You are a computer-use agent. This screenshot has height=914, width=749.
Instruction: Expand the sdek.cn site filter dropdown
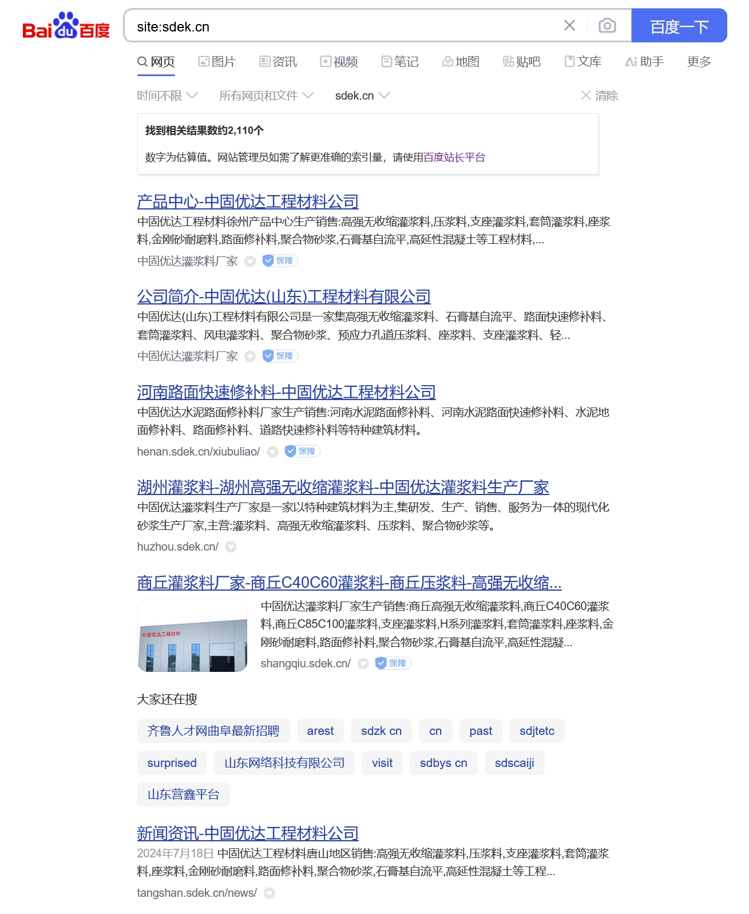[x=362, y=96]
